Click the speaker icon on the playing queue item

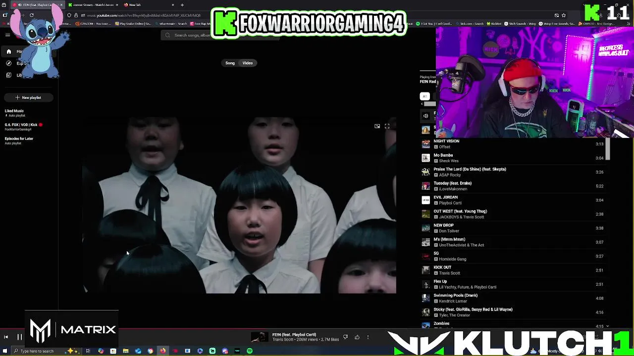425,116
